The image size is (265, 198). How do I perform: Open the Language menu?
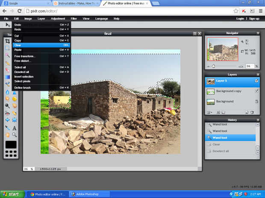(x=101, y=18)
